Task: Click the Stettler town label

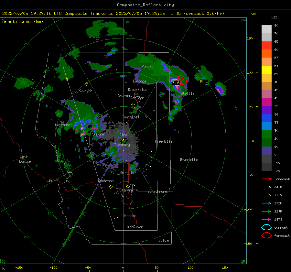Action: [189, 93]
